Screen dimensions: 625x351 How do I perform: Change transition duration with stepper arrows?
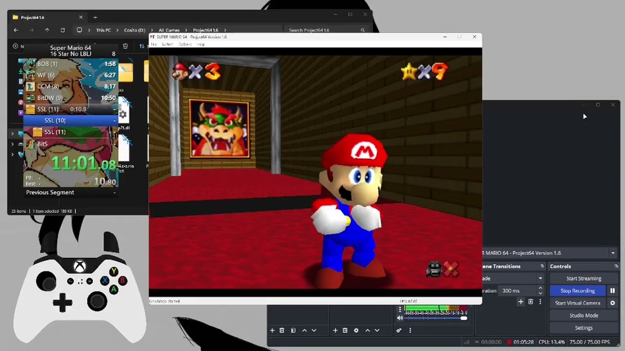[540, 291]
